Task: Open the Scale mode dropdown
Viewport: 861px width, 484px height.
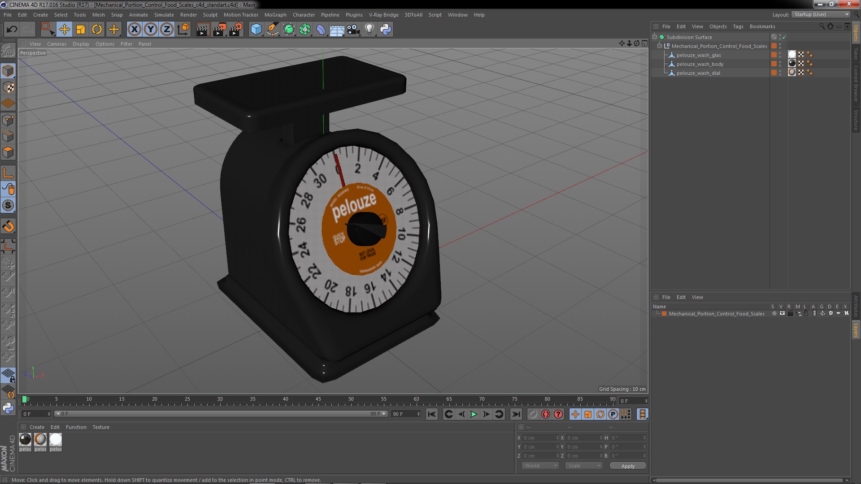Action: pos(584,466)
